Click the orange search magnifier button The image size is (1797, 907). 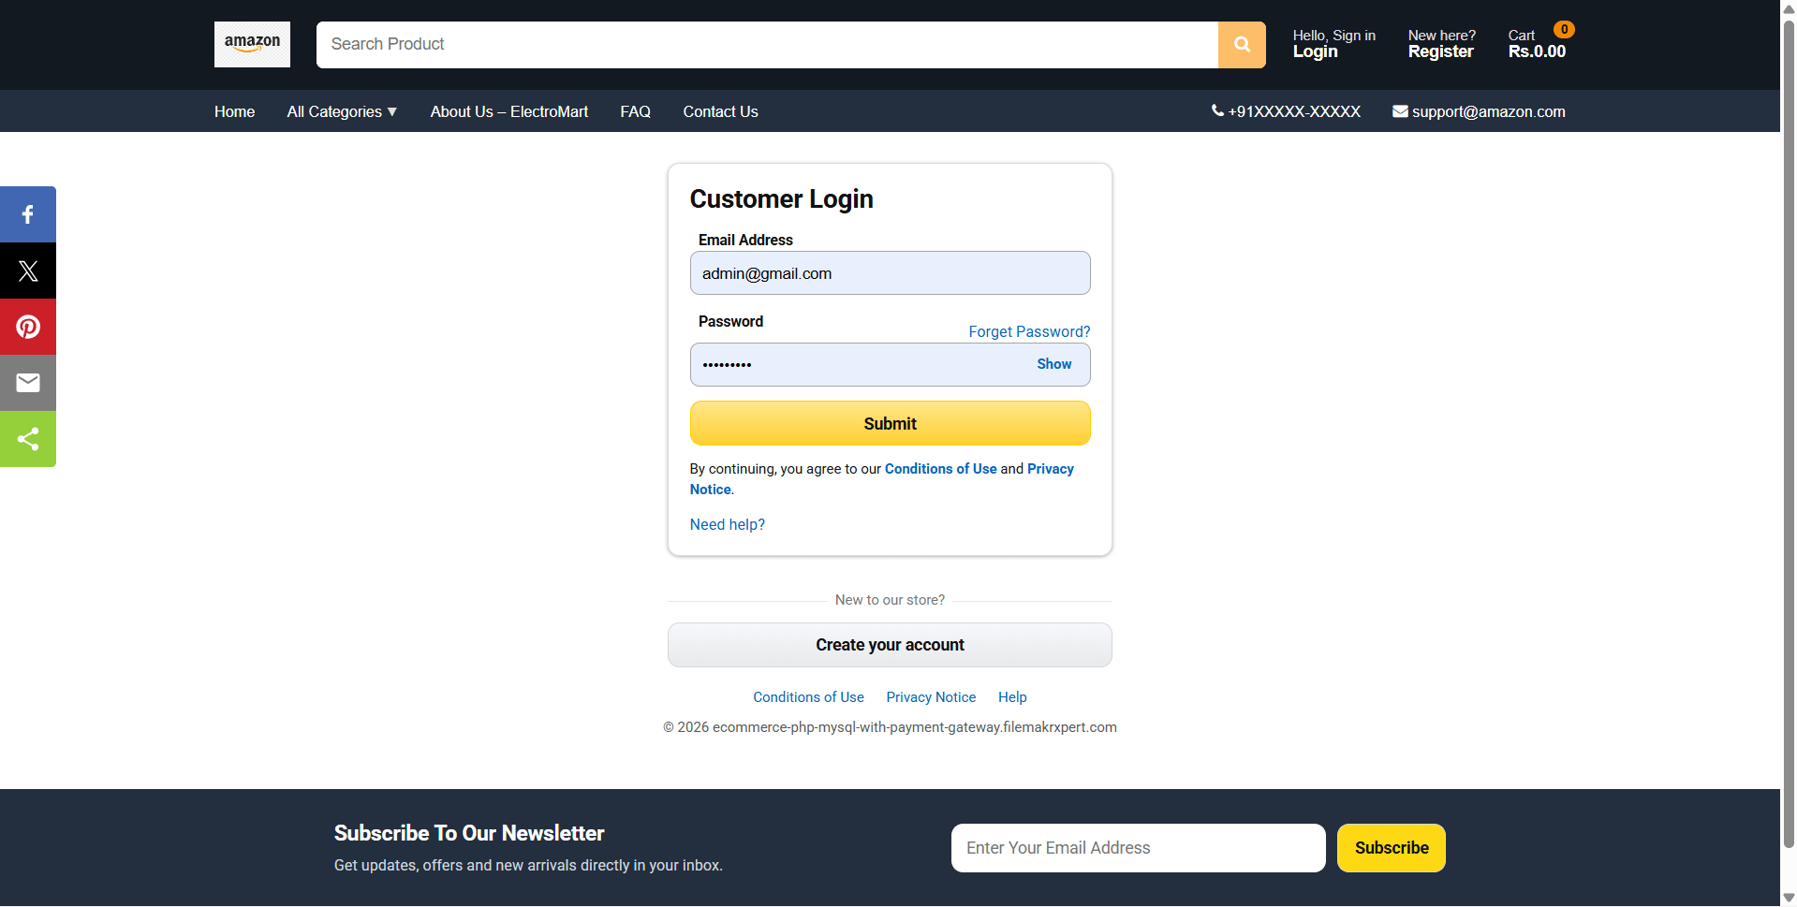(1242, 45)
